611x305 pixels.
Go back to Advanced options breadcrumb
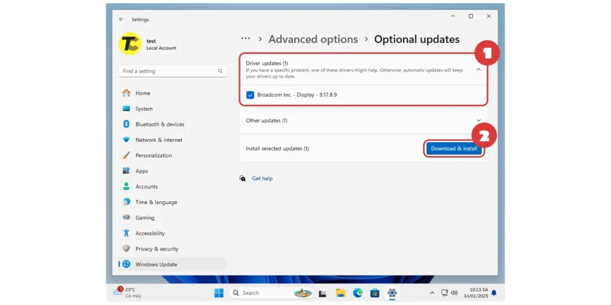313,39
